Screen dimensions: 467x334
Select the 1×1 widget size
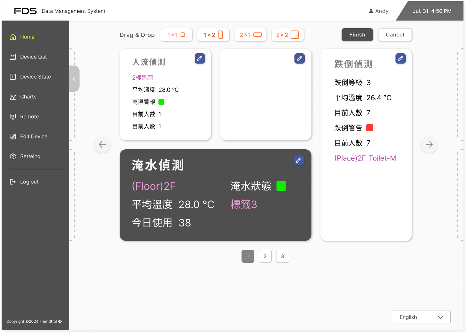[176, 35]
